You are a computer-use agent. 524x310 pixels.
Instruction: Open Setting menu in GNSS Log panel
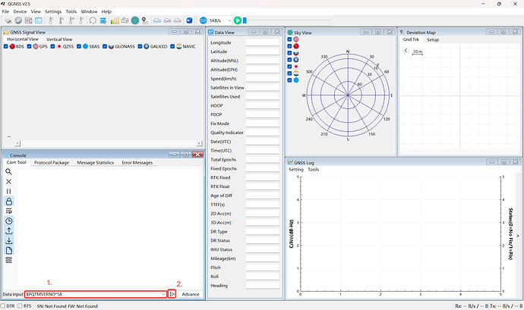tap(296, 170)
